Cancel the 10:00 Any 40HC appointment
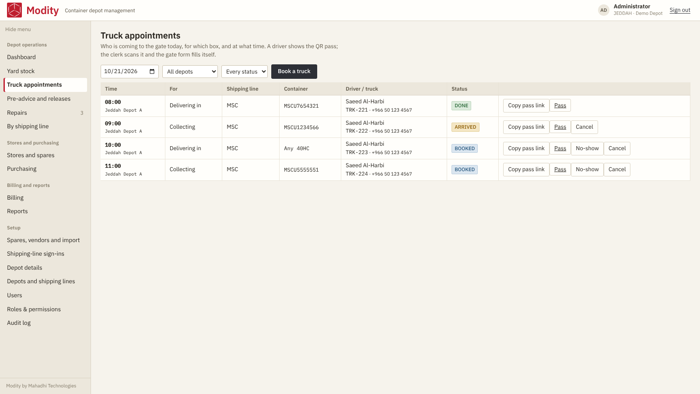 (617, 148)
